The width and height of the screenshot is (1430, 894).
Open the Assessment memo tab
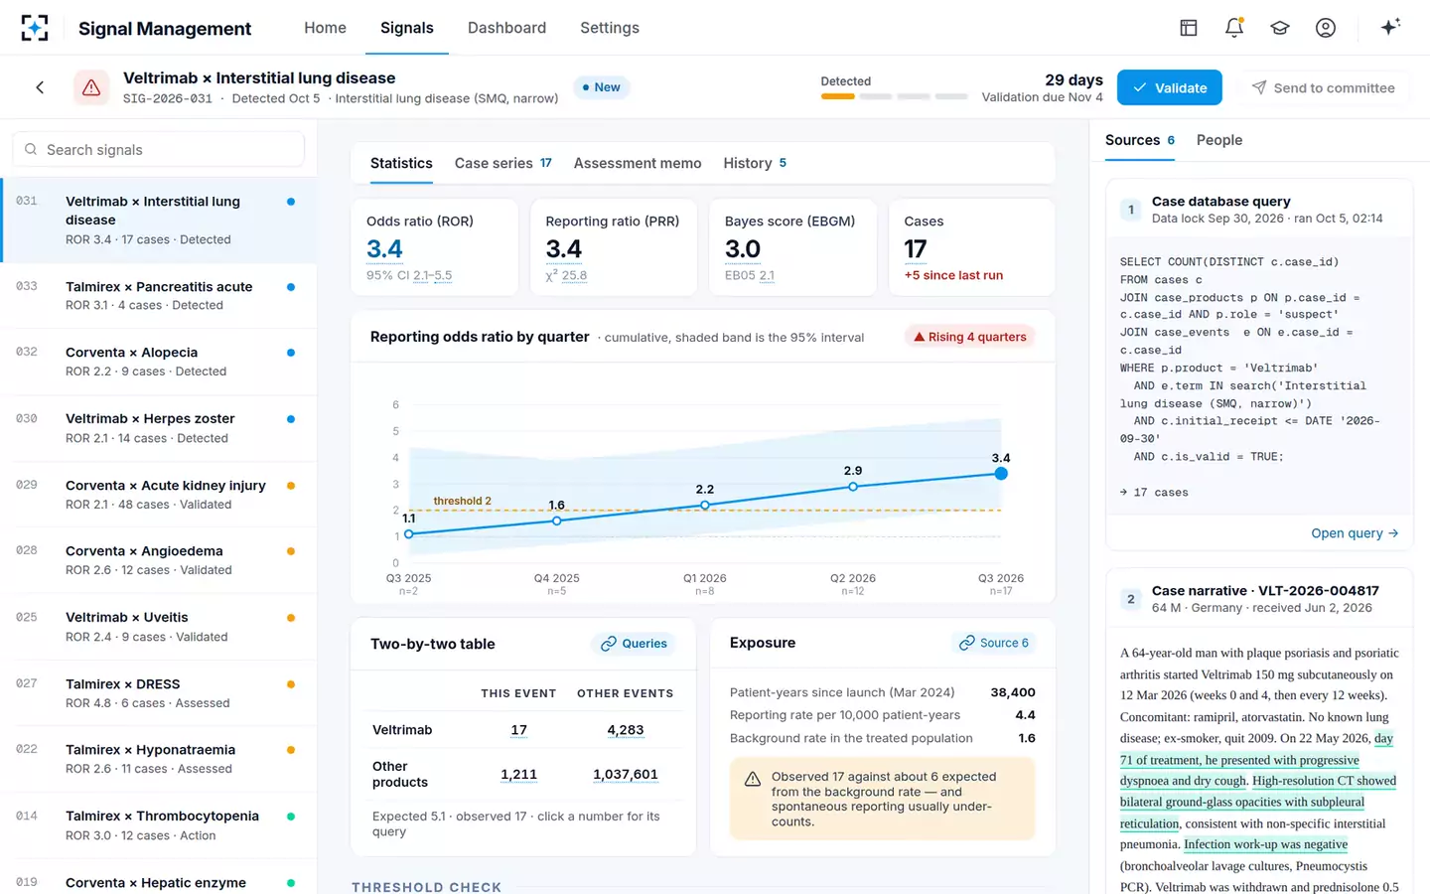tap(638, 163)
